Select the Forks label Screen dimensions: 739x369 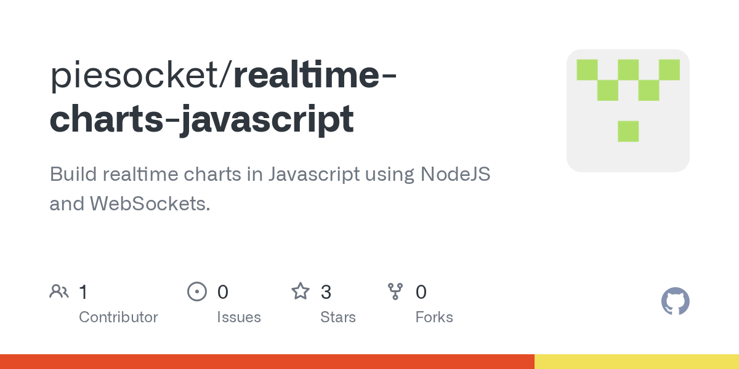(434, 317)
